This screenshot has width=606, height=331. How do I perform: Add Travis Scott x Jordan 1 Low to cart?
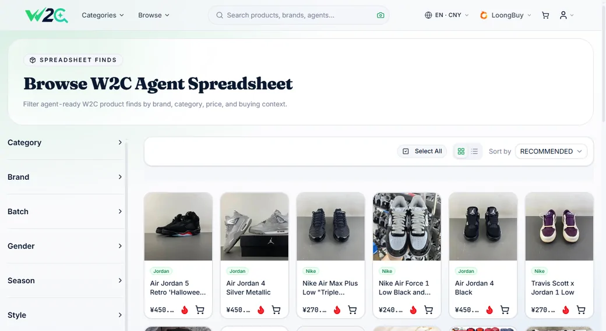[581, 309]
